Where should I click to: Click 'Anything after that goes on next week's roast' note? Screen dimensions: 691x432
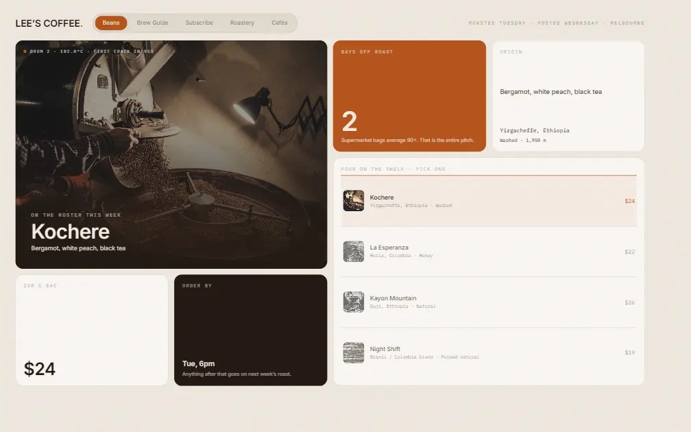[x=237, y=374]
